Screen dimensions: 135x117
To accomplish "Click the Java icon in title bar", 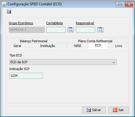I will [x=4, y=4].
